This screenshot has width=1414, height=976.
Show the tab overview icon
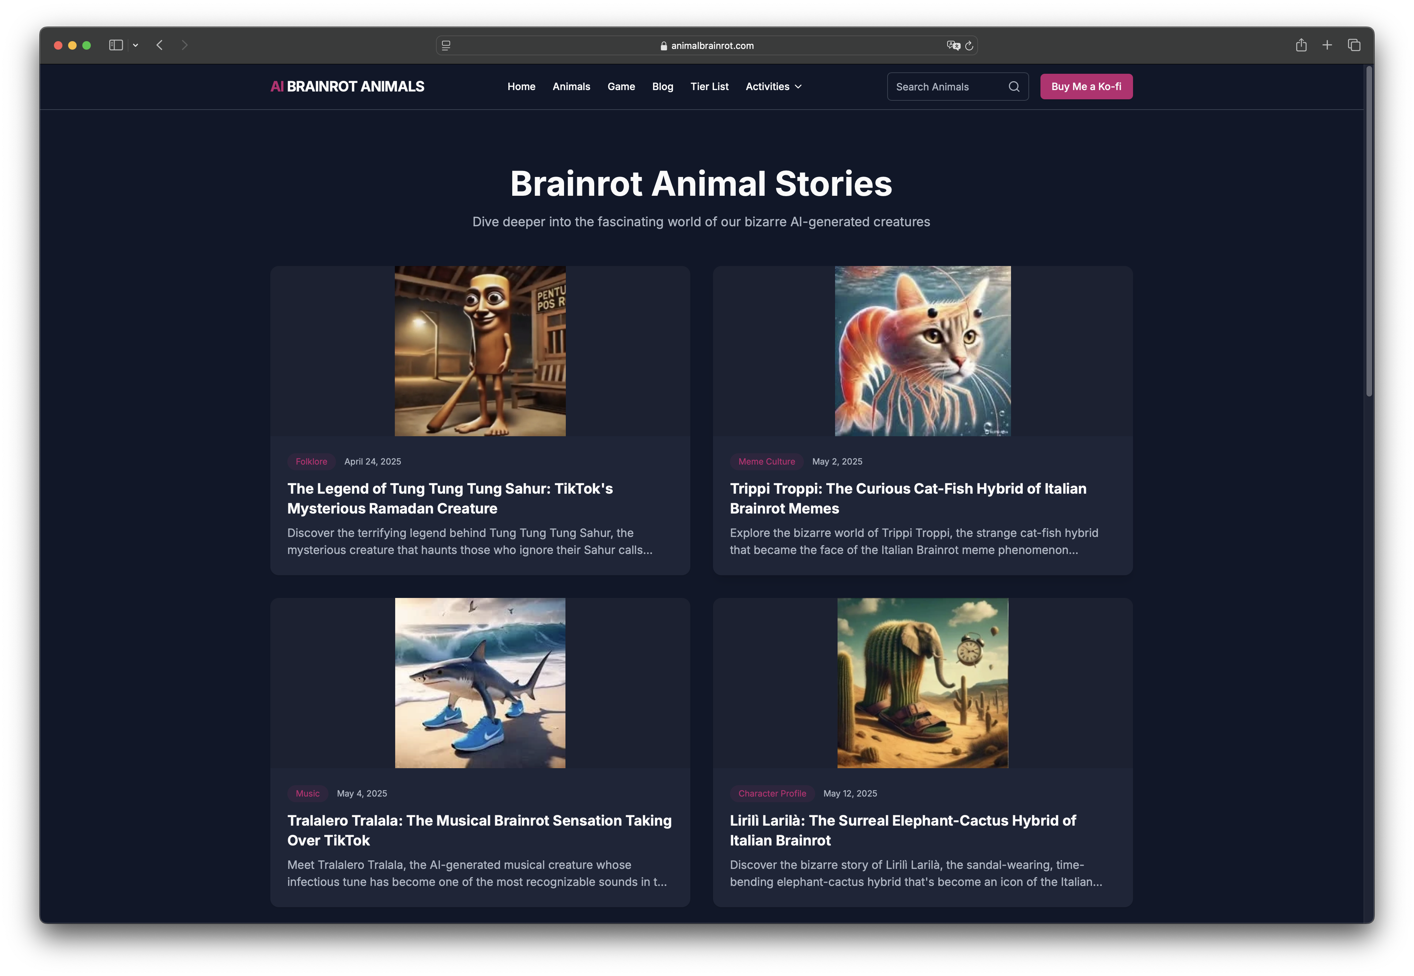click(1354, 45)
